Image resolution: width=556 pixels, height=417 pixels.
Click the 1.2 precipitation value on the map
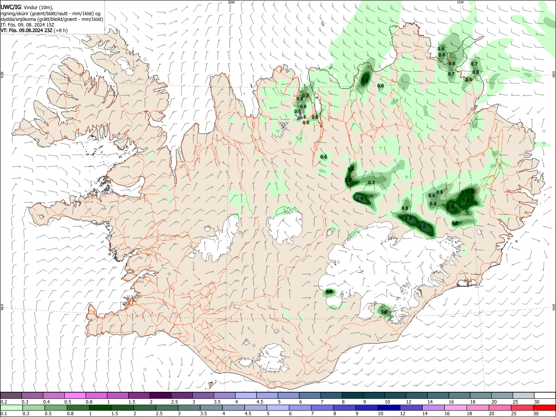tap(455, 223)
